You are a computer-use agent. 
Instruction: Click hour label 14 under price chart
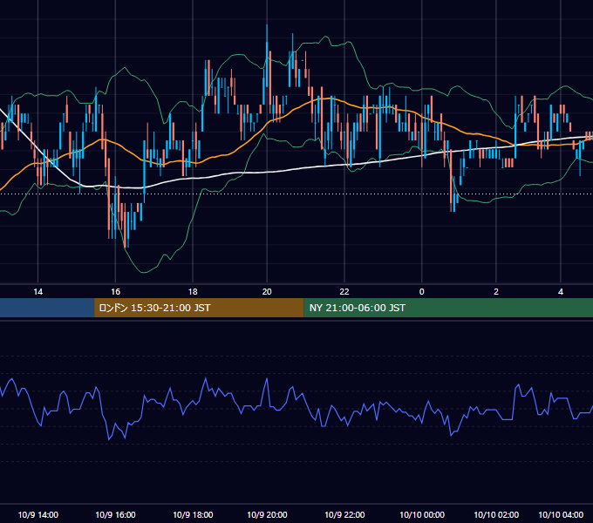(x=37, y=292)
